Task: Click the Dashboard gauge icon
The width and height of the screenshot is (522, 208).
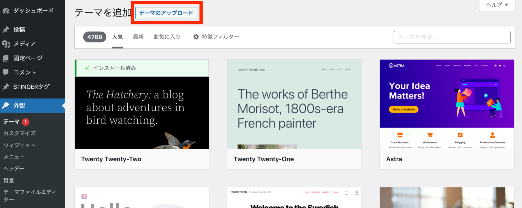Action: click(6, 11)
